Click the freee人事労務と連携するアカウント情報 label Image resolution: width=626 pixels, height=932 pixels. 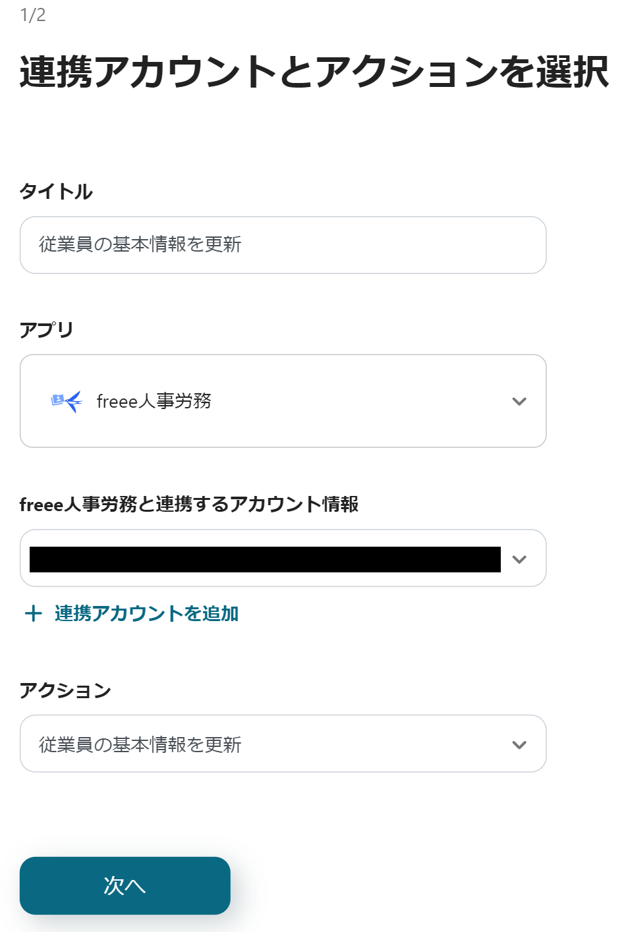(x=189, y=505)
